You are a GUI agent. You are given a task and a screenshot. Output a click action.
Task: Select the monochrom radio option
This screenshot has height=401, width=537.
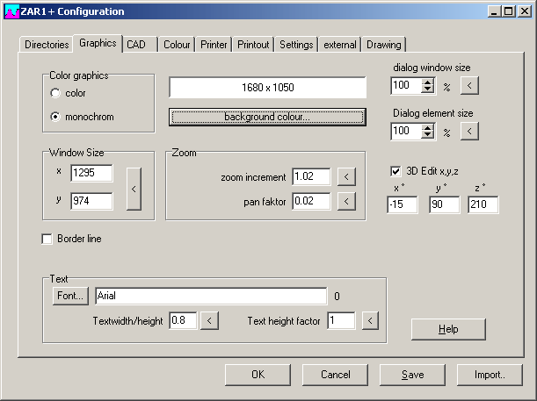[56, 116]
